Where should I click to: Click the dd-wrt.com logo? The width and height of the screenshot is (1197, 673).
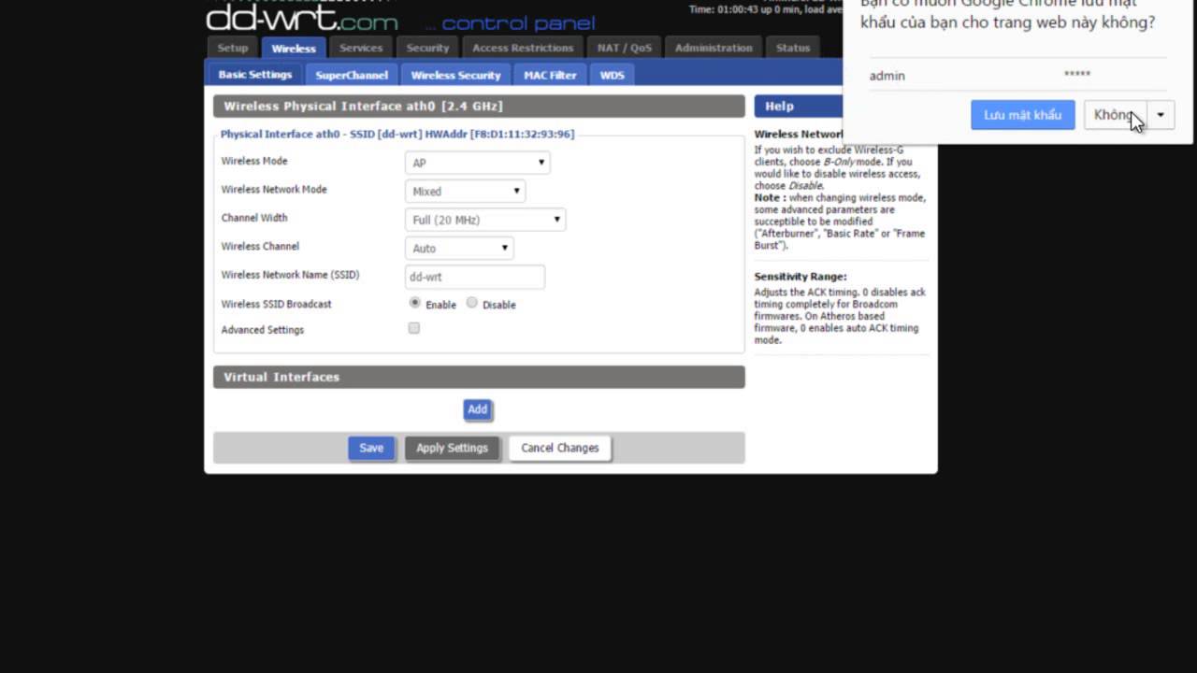tap(301, 18)
